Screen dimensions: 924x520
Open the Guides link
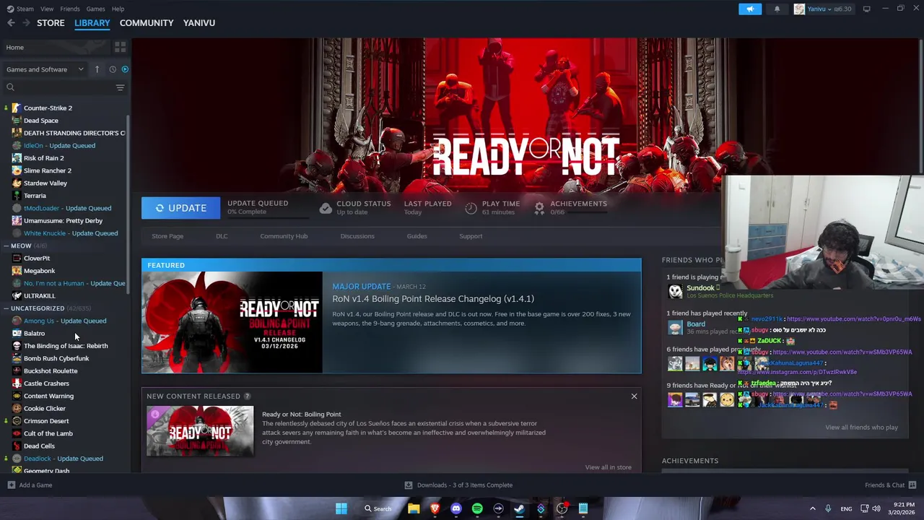tap(417, 236)
